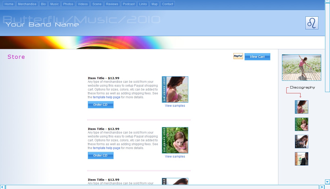The image size is (330, 189).
Task: Select first discography thumbnail with pink cover
Action: 302,107
